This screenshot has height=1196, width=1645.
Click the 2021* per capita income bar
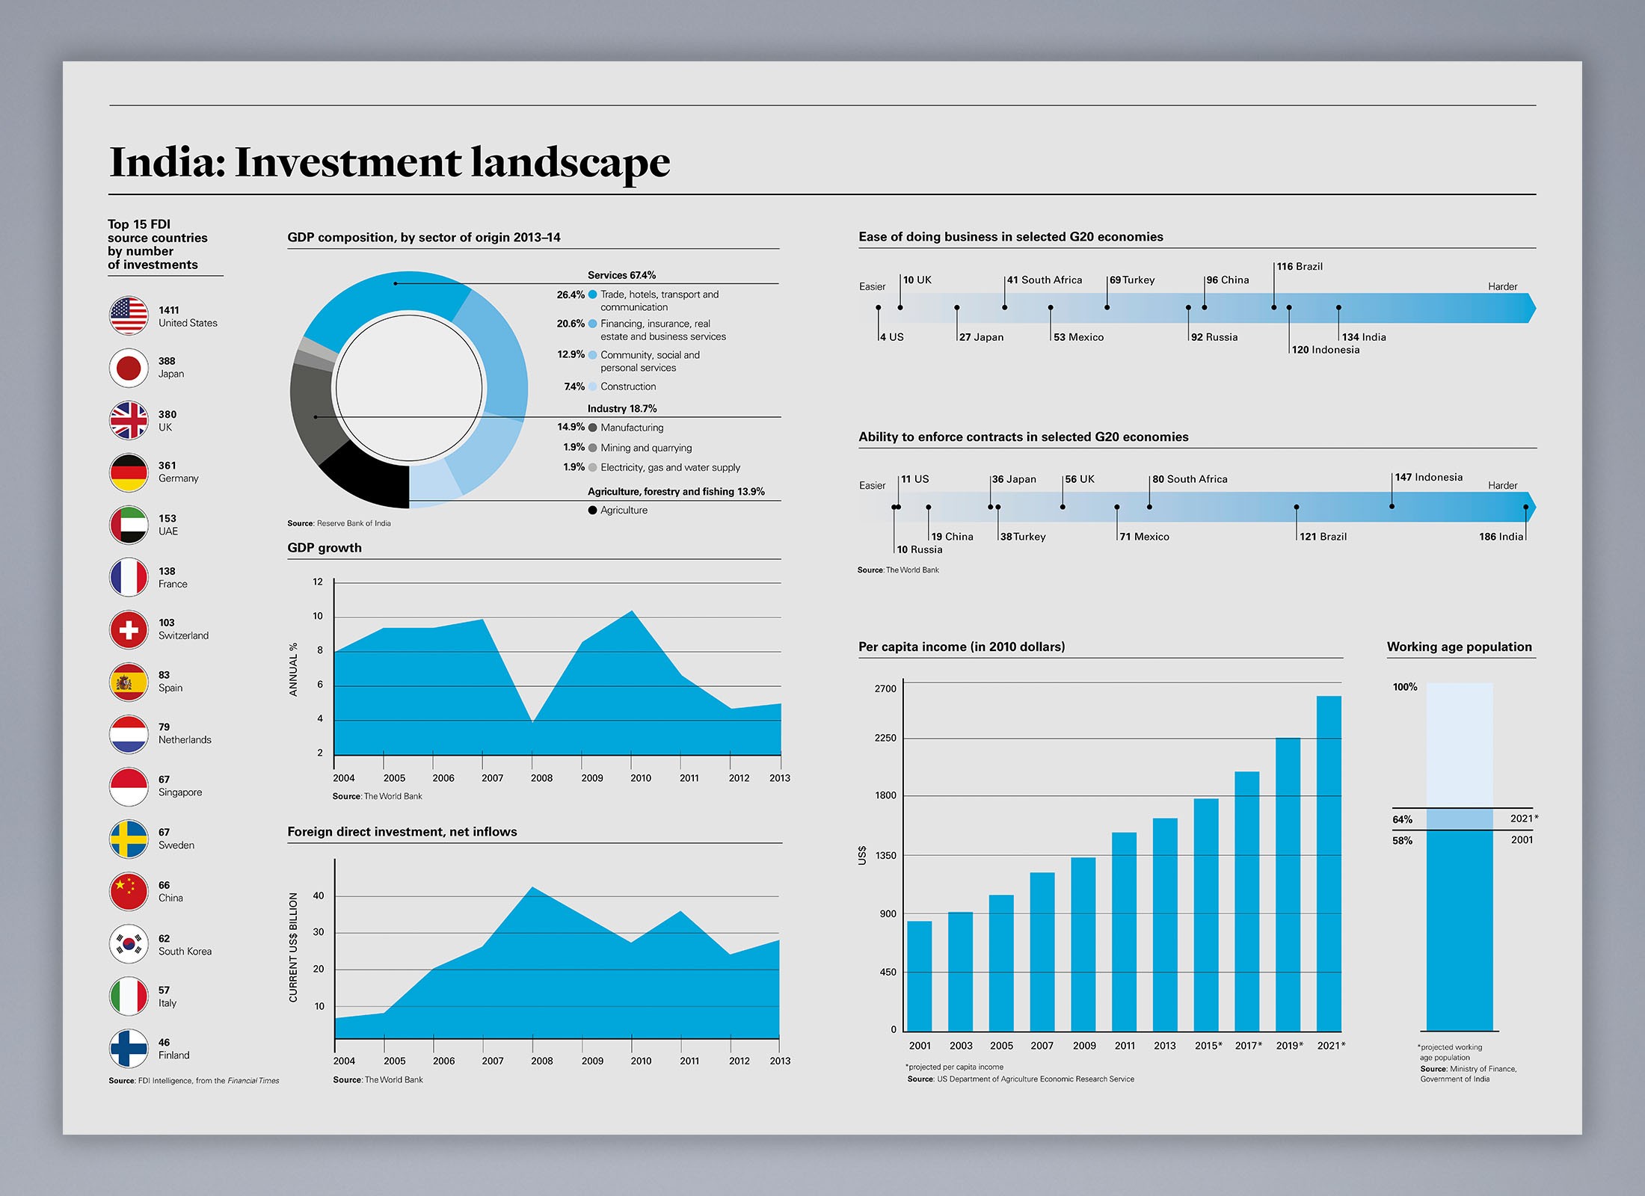click(x=1329, y=863)
